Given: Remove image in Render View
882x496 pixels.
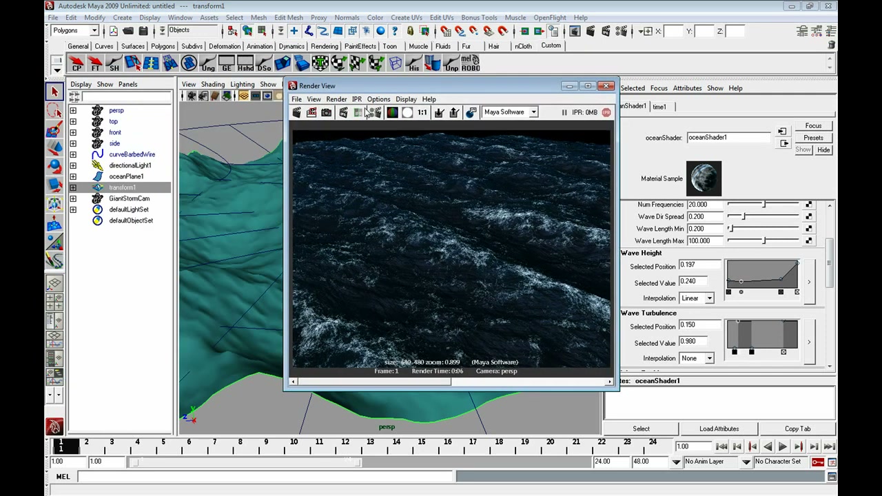Looking at the screenshot, I should pyautogui.click(x=454, y=112).
